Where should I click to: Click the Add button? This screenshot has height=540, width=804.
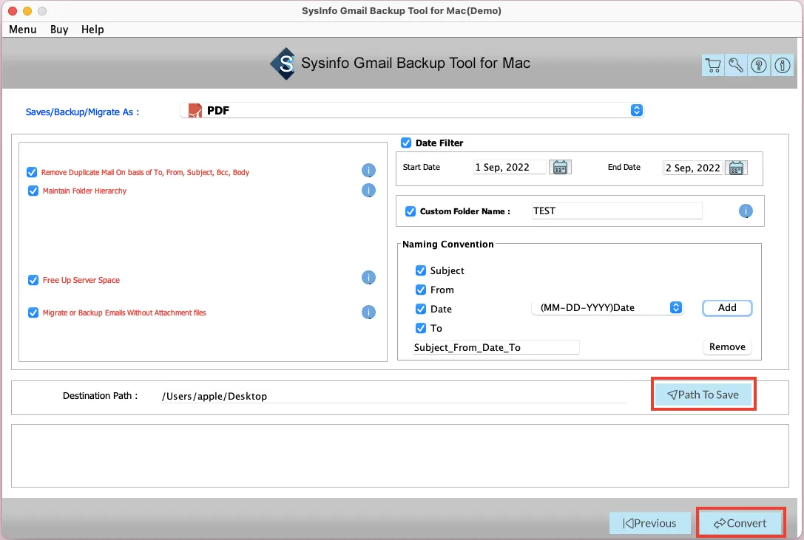pos(726,307)
